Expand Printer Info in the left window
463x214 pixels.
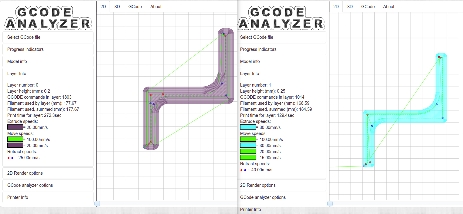(x=48, y=197)
